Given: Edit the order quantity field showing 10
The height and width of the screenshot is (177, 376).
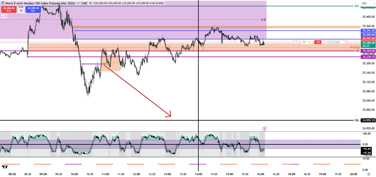Looking at the screenshot, I should pos(21,10).
